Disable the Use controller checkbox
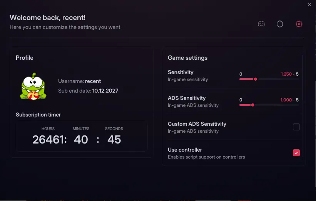The height and width of the screenshot is (201, 316). (296, 153)
